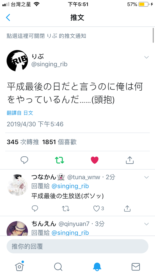
Task: Open the Search tab
Action: point(58,267)
